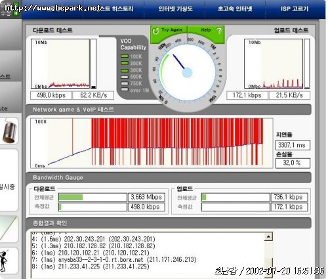
Task: Click the 종합결과 확인 section header
Action: coord(169,223)
